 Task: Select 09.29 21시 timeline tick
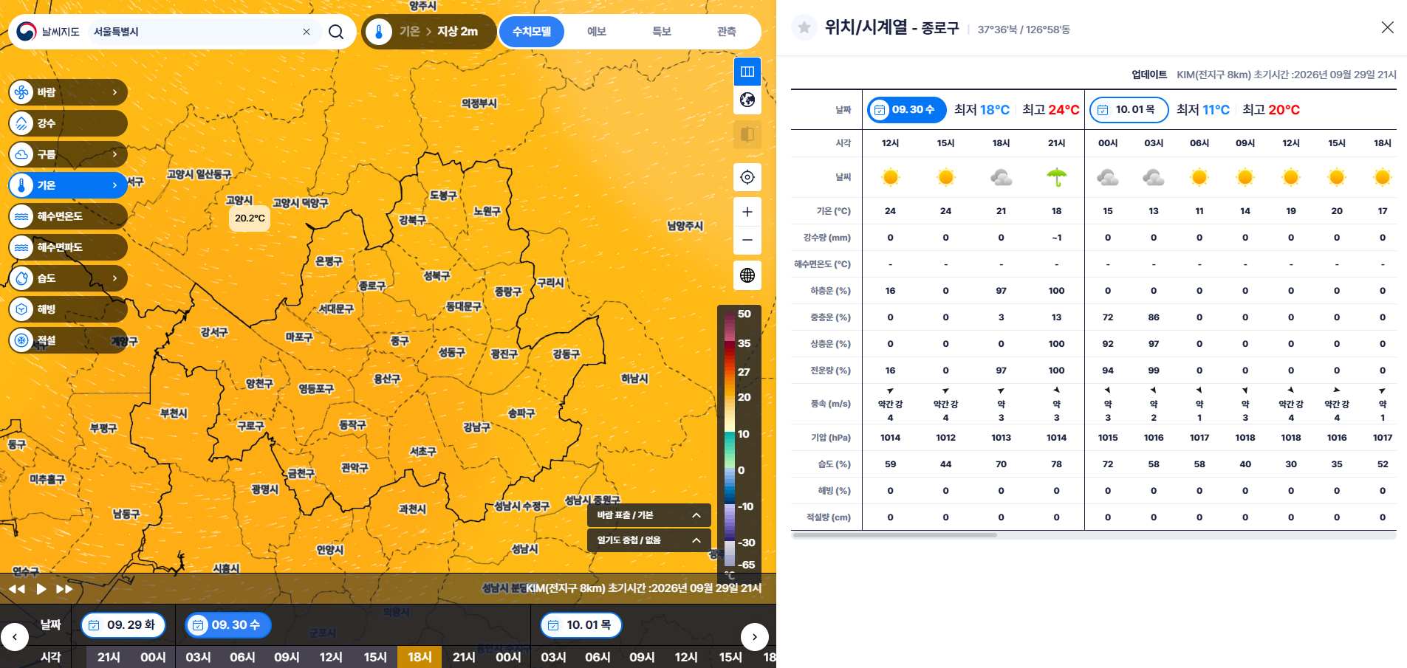pyautogui.click(x=109, y=657)
